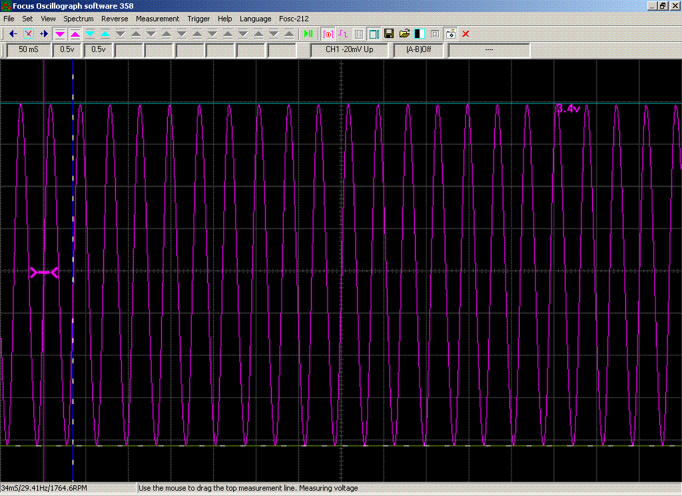Click the open folder icon
The image size is (682, 496).
point(404,33)
